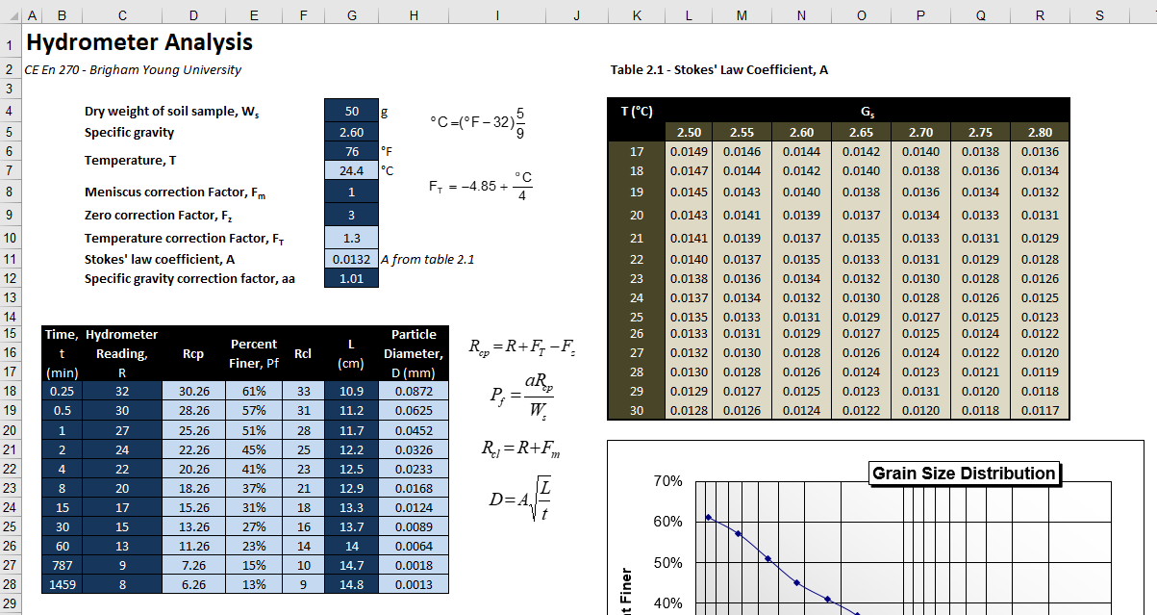Click L value 10.9 cell

[x=352, y=392]
